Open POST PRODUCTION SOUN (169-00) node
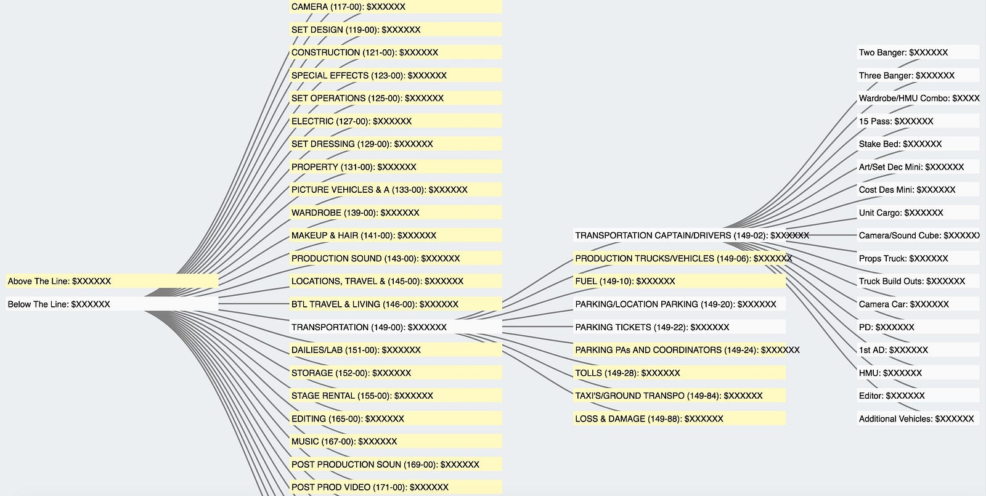This screenshot has width=986, height=496. click(396, 465)
